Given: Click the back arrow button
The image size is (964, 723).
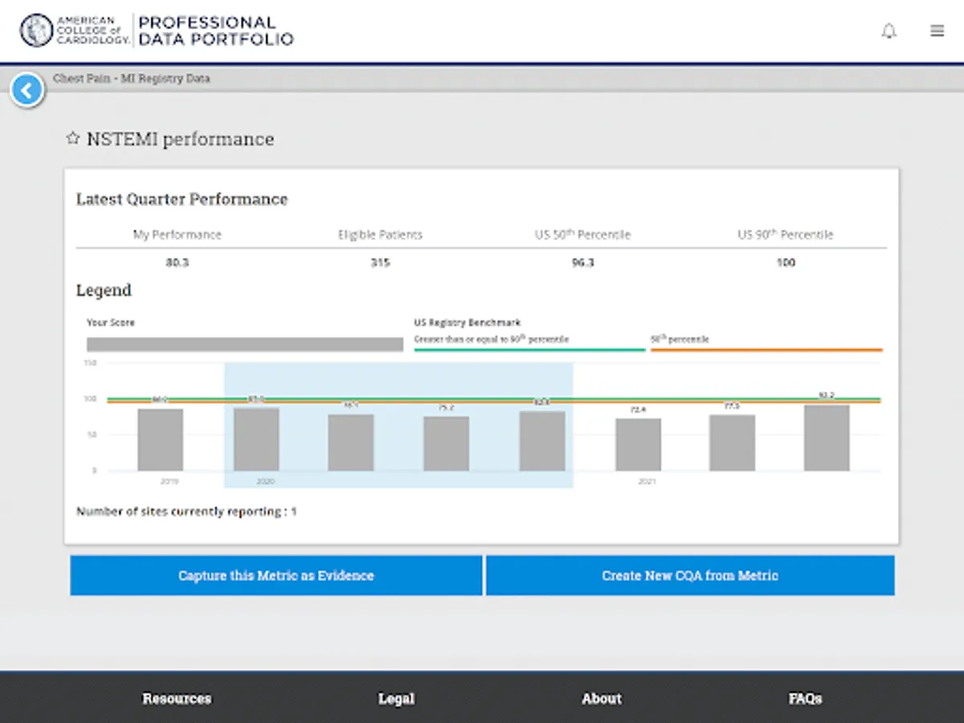Looking at the screenshot, I should (27, 91).
